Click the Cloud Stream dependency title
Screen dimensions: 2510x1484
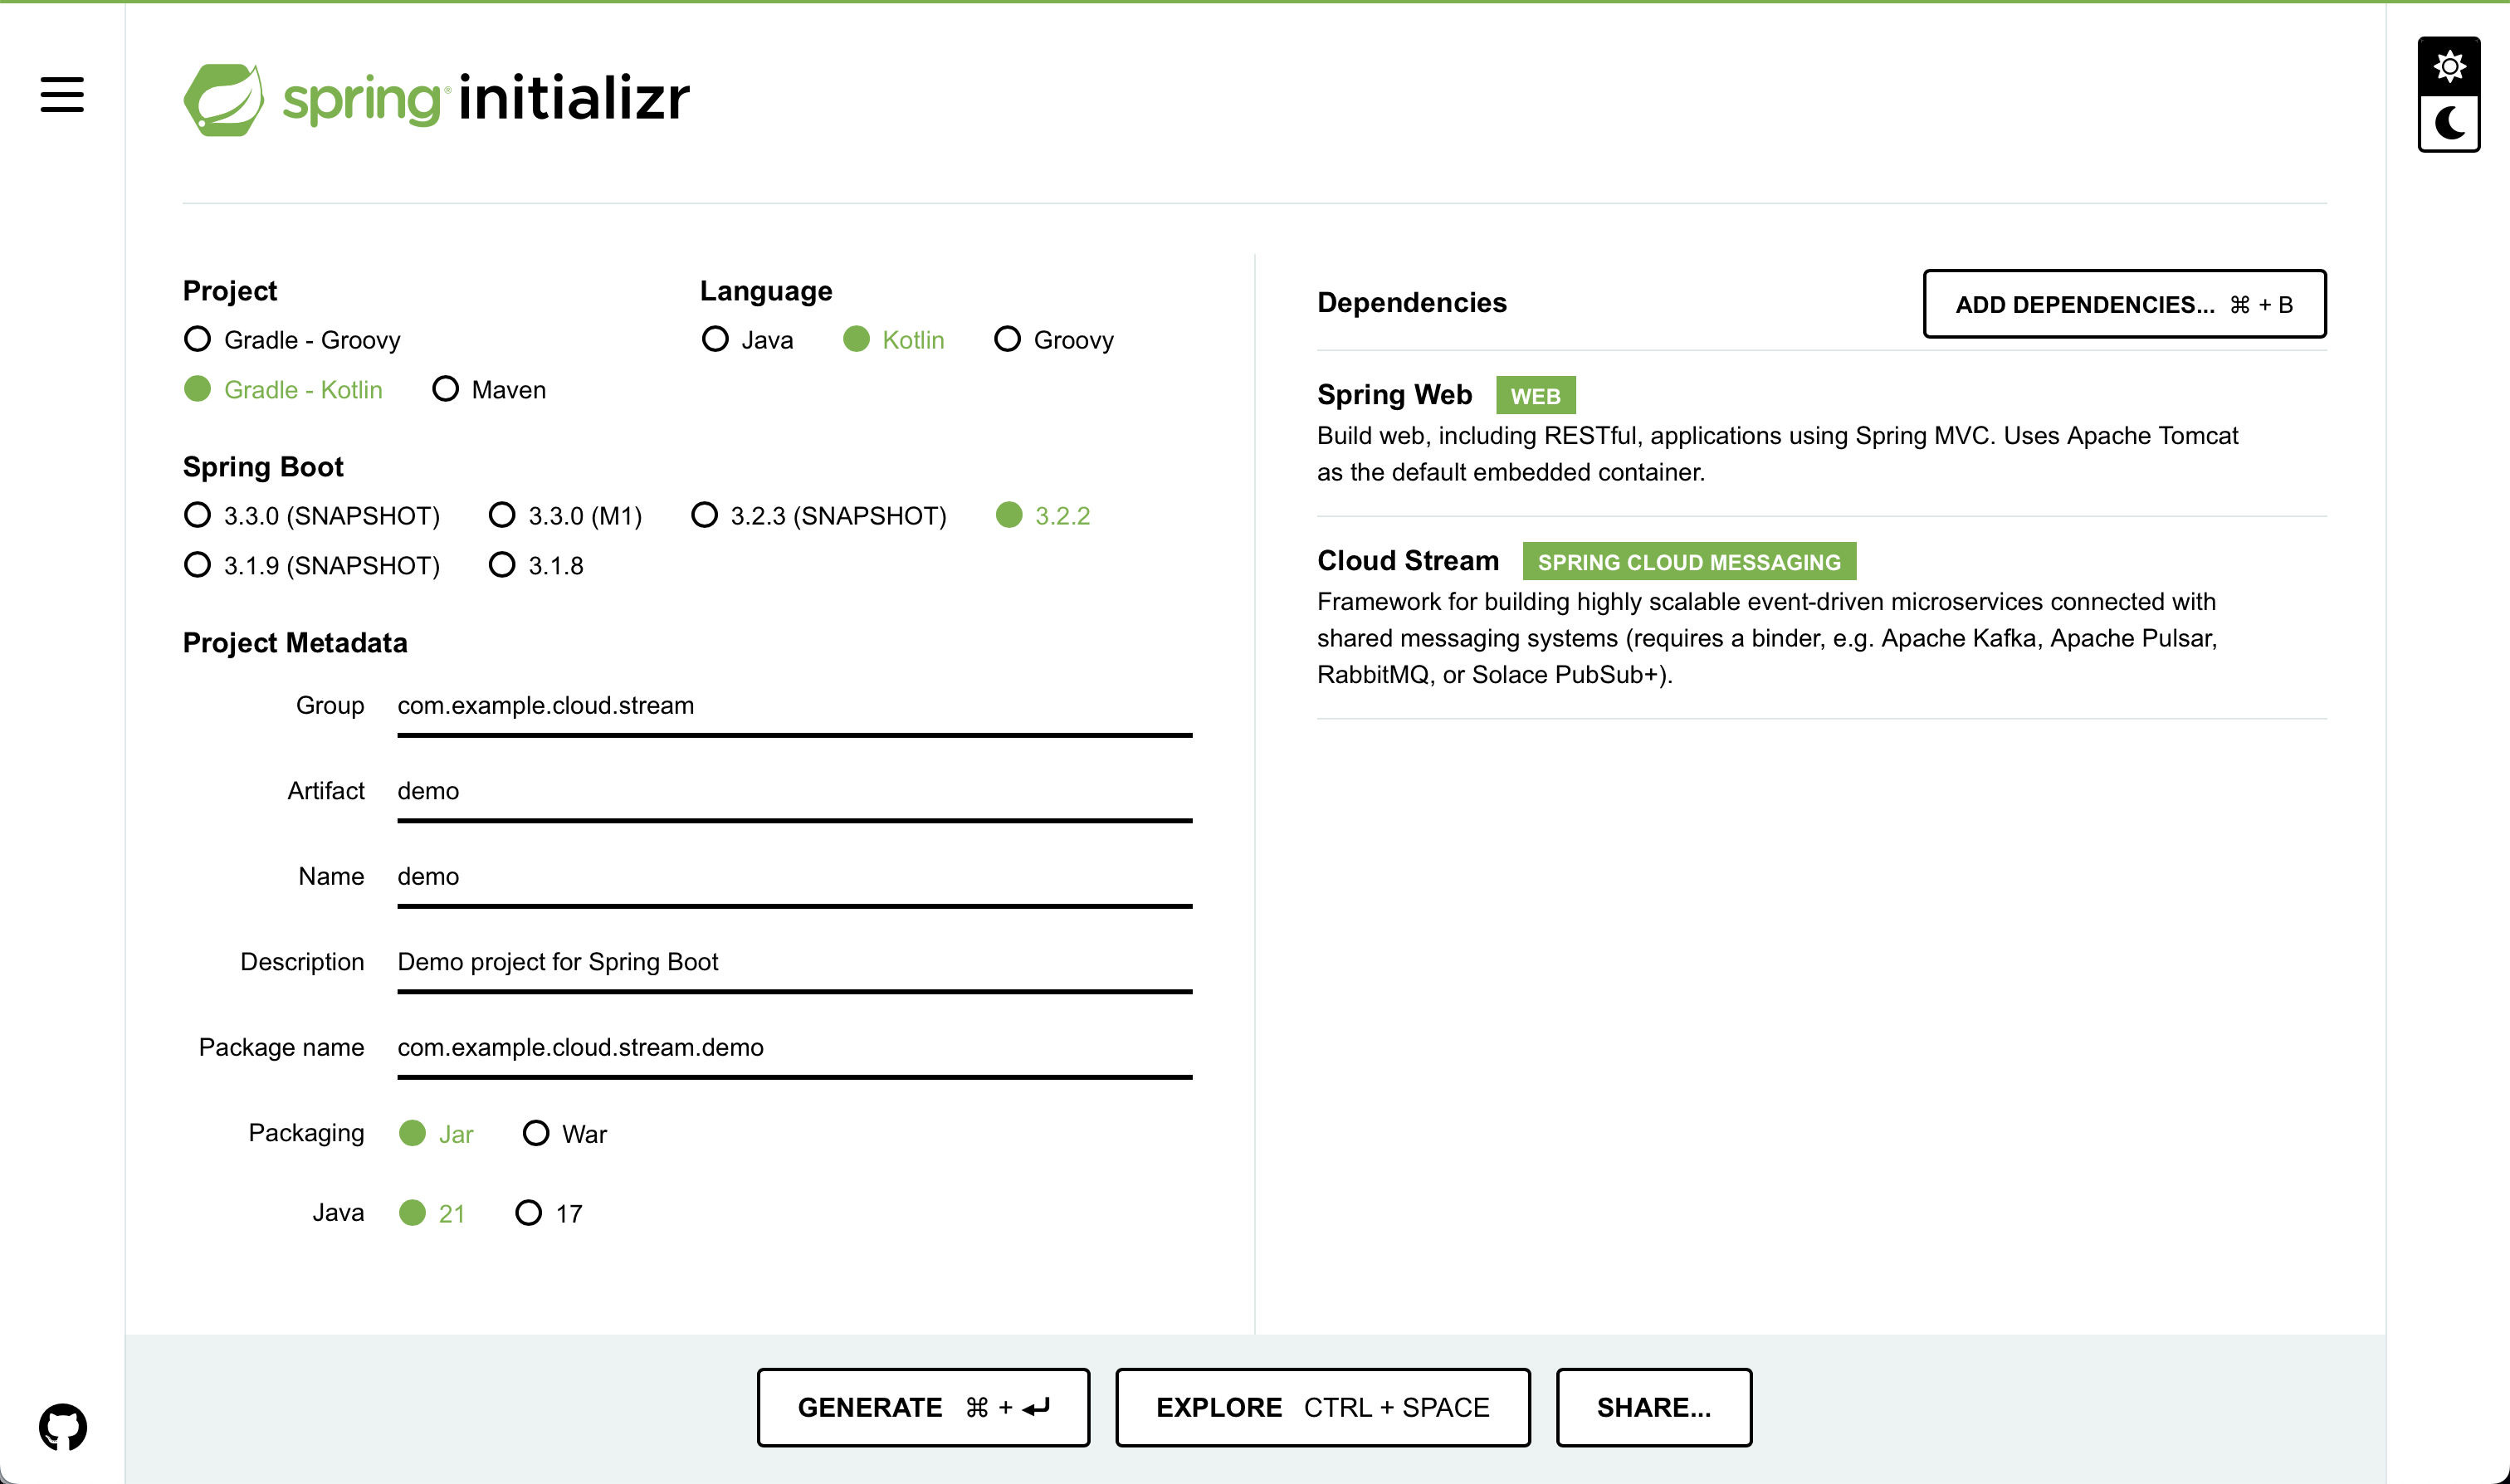1408,561
